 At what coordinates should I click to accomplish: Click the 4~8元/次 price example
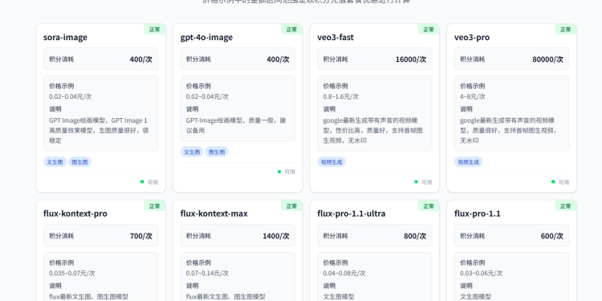point(473,97)
